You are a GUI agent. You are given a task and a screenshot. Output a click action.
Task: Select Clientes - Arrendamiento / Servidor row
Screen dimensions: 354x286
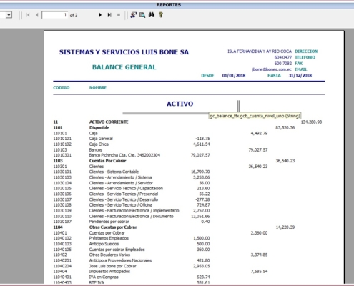click(132, 183)
